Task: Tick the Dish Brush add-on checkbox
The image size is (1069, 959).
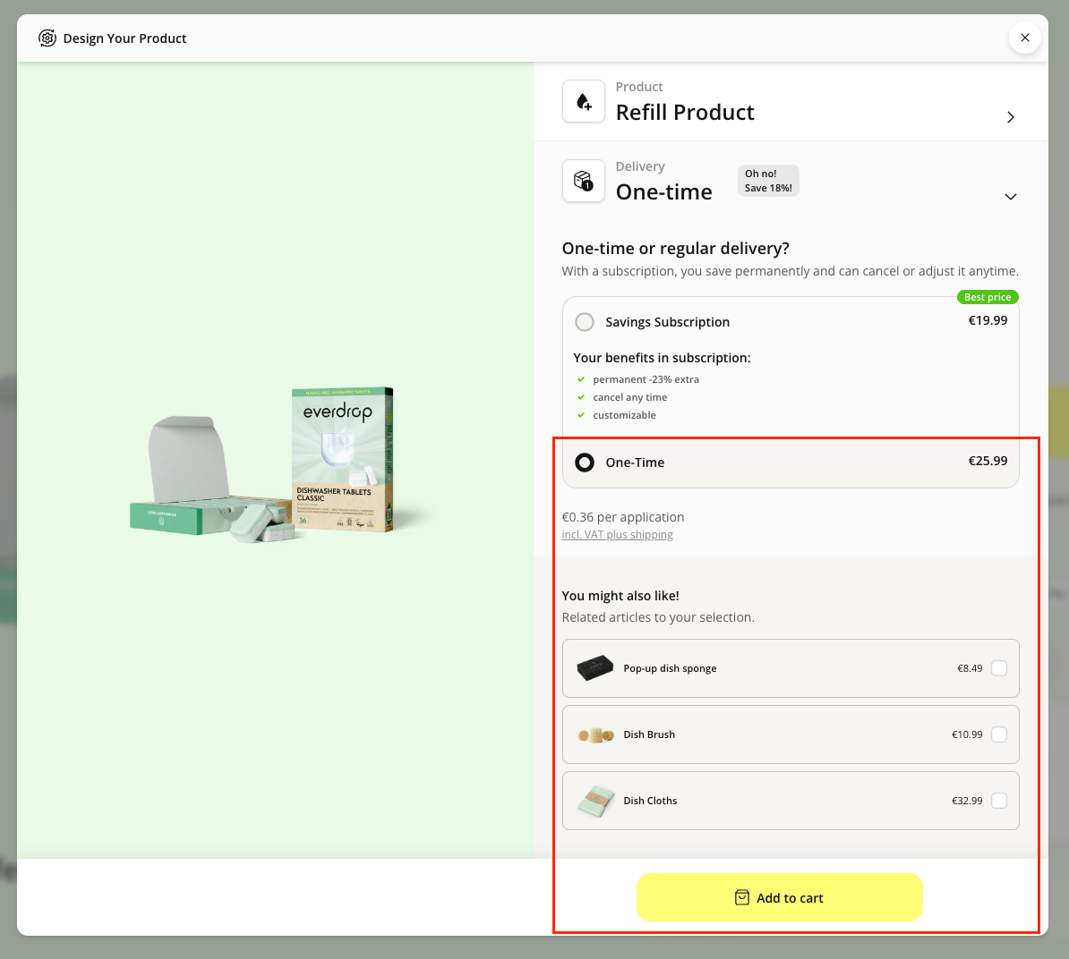Action: point(999,734)
